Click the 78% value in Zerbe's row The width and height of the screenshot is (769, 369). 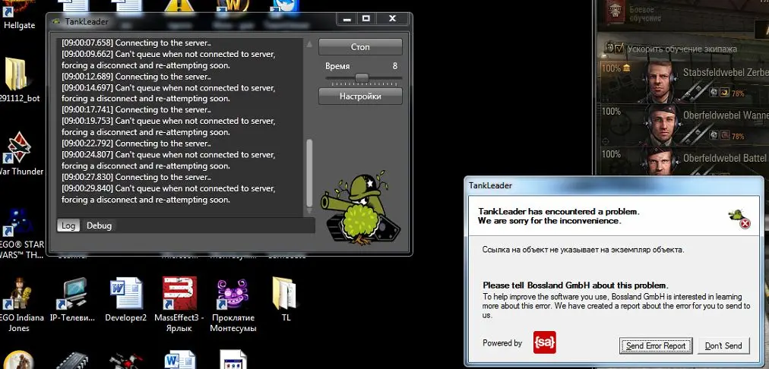738,93
